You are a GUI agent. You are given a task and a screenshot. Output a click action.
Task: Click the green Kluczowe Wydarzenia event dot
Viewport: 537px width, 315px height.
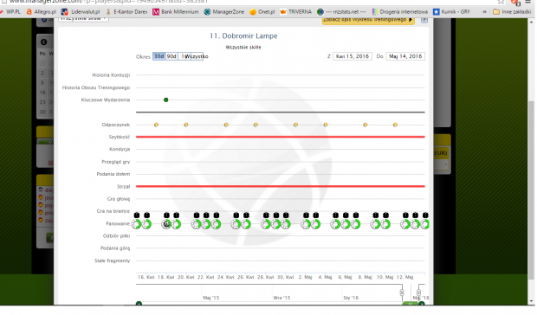[x=166, y=100]
